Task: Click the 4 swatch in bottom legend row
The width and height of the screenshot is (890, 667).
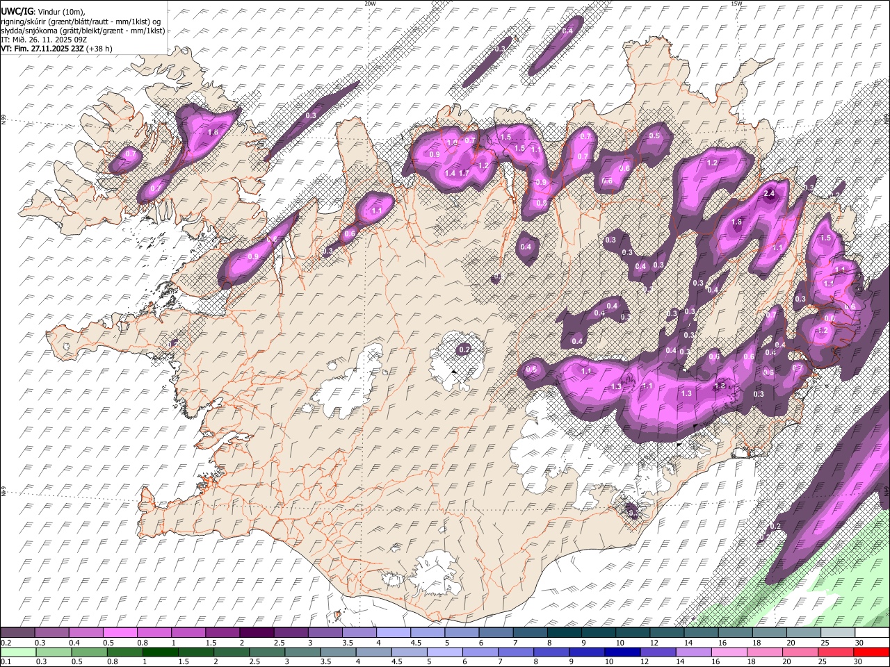Action: coord(373,652)
